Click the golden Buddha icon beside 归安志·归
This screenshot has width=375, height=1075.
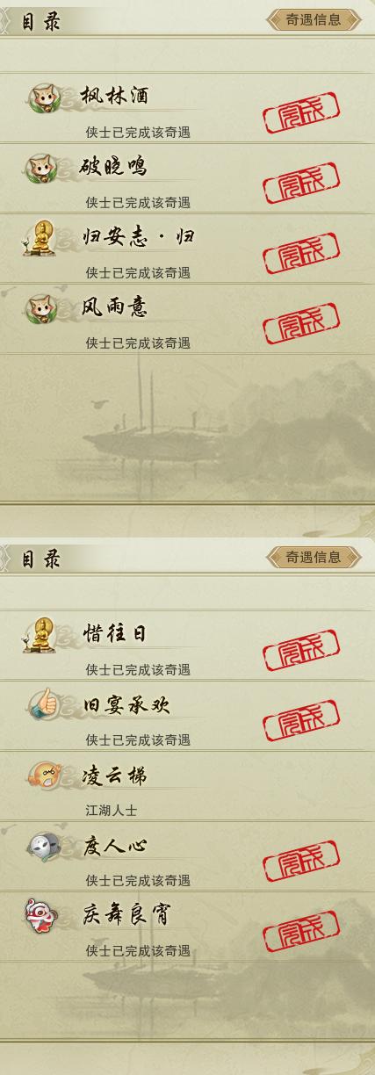click(40, 239)
